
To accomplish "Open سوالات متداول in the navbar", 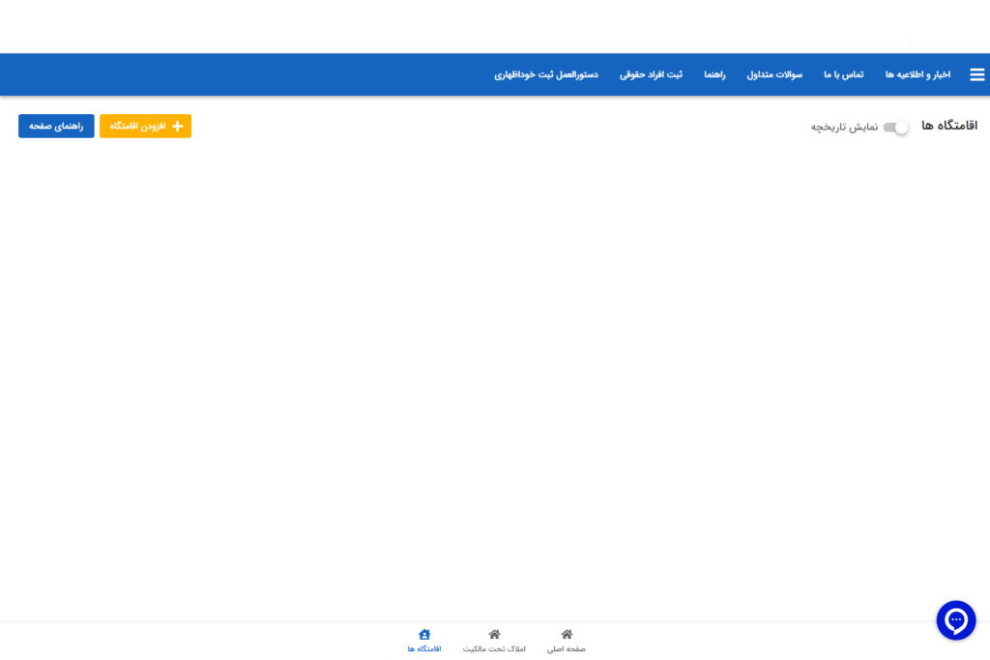I will click(774, 75).
